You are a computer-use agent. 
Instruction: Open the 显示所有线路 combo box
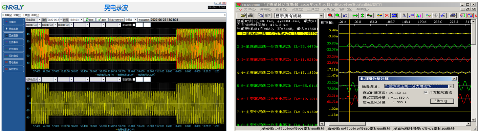coord(299,15)
